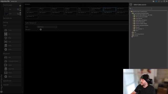Open the OCTO System gear icon

tap(6, 49)
